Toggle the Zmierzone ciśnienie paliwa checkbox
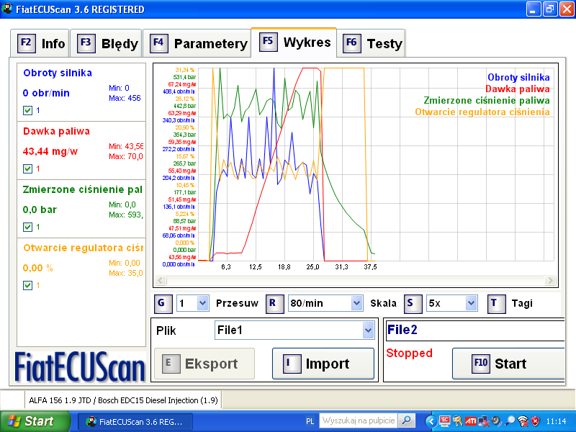 point(27,227)
